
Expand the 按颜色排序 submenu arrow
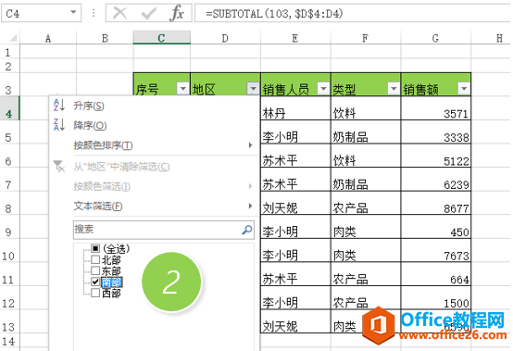coord(250,144)
